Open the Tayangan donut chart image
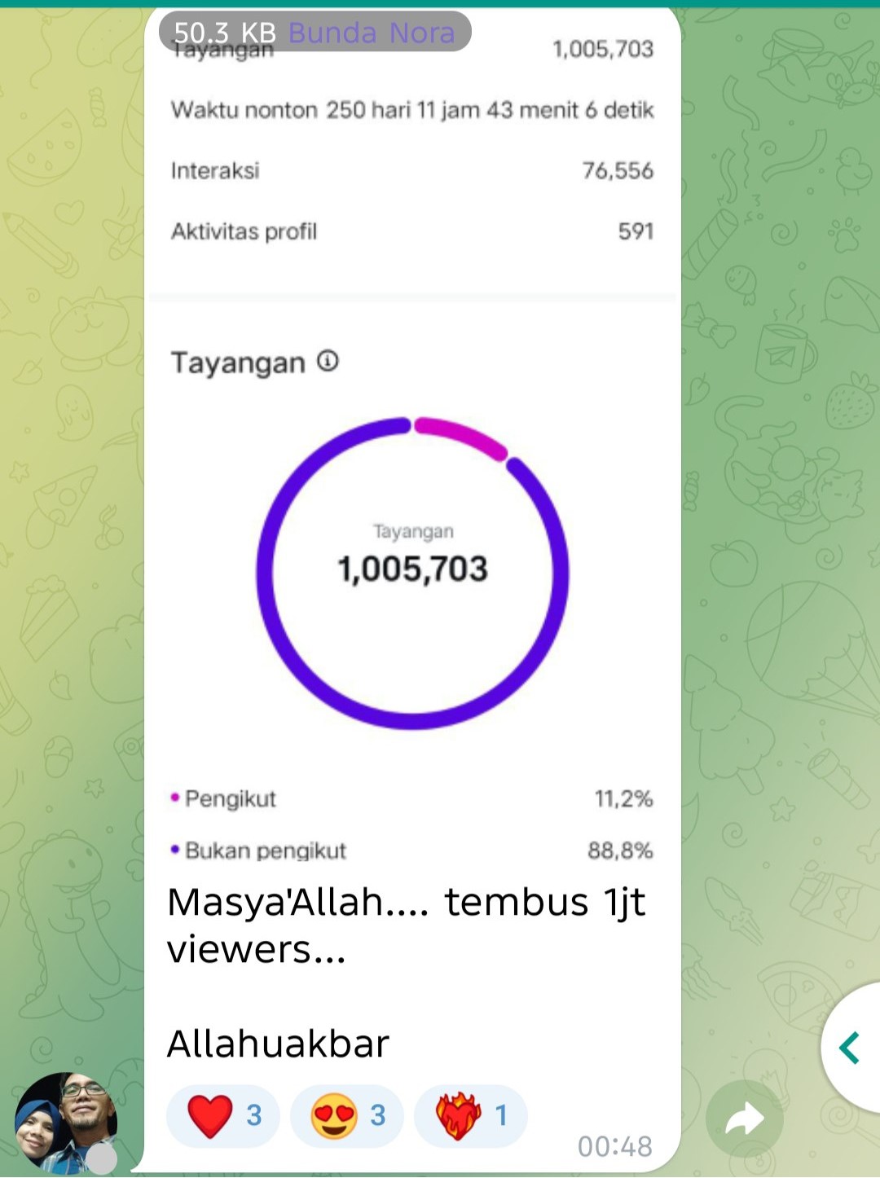The width and height of the screenshot is (880, 1178). [412, 573]
